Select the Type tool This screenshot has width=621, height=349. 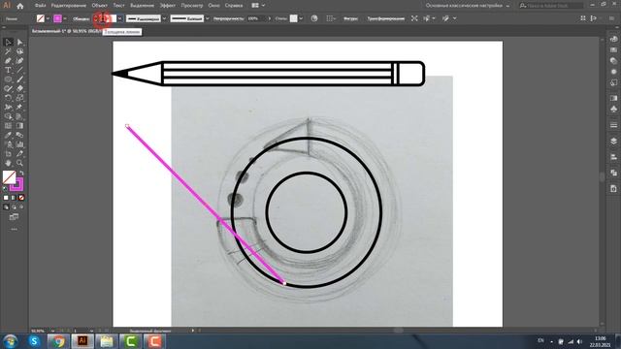coord(8,70)
